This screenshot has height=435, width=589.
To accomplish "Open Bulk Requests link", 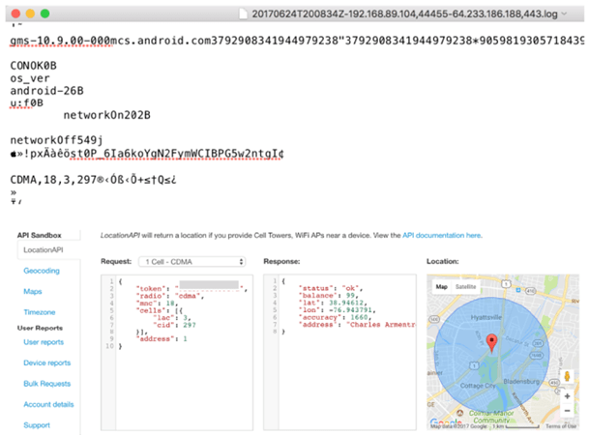I will tap(47, 384).
